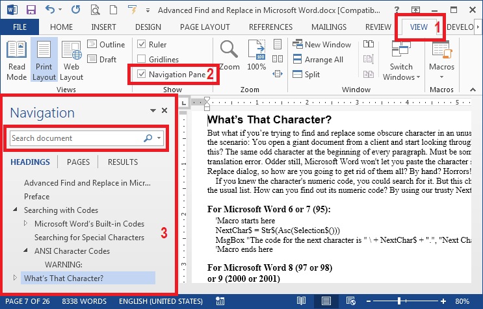Open a New Window
483x309 pixels.
322,45
